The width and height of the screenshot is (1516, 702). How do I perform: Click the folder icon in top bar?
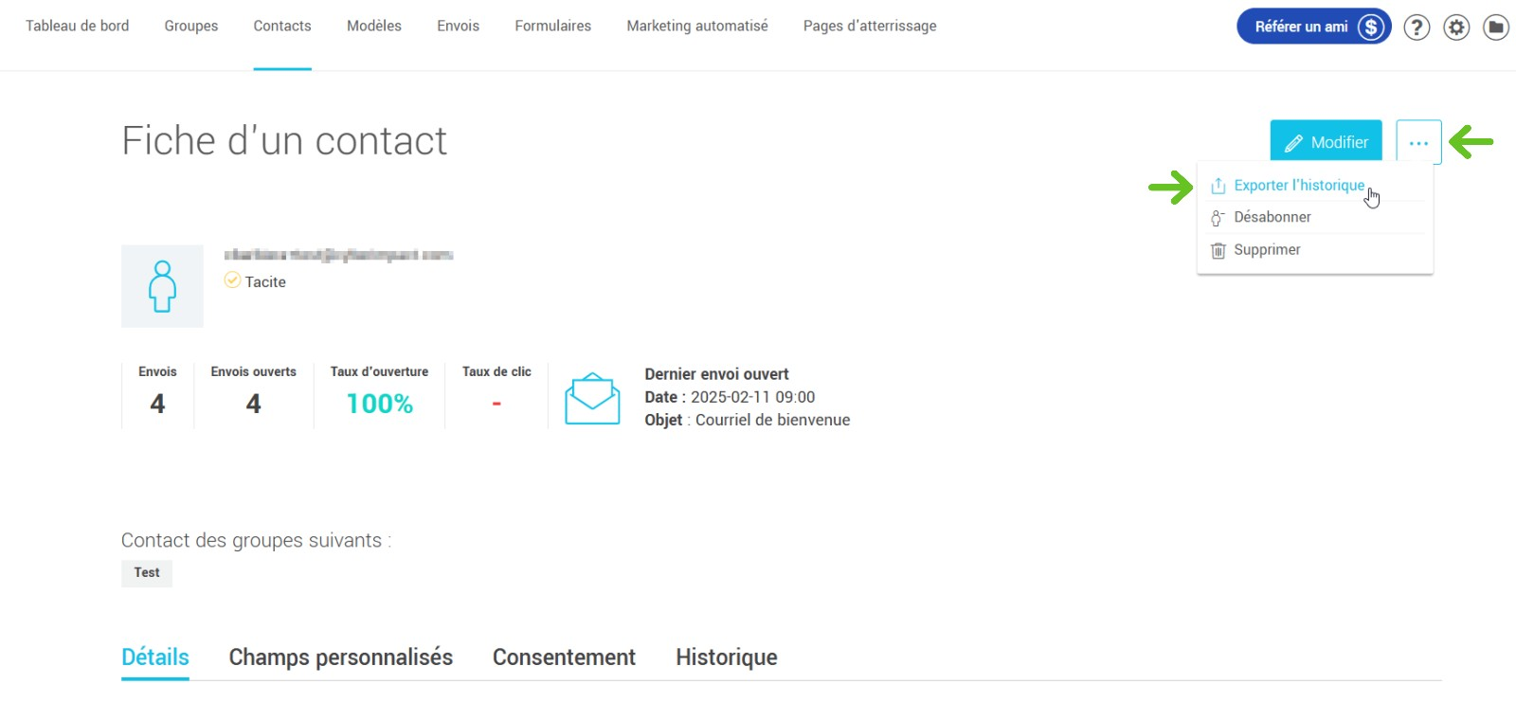click(x=1496, y=27)
